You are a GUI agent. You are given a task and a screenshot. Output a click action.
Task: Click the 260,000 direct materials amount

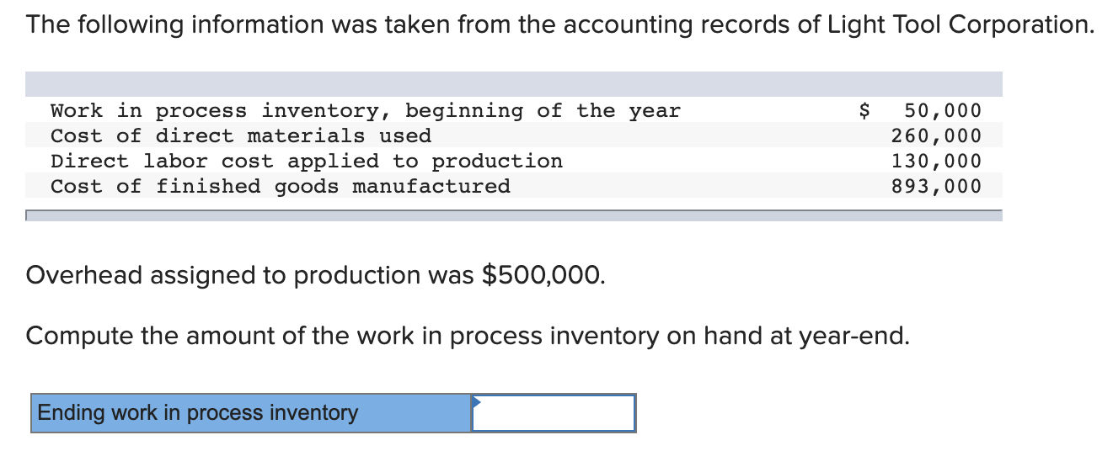[x=937, y=135]
